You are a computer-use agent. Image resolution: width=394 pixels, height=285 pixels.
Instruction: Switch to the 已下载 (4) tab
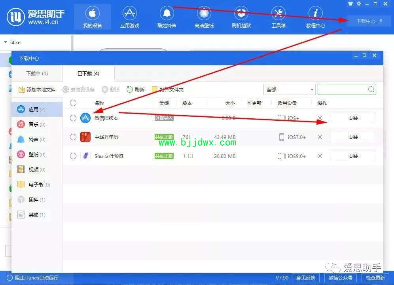89,74
